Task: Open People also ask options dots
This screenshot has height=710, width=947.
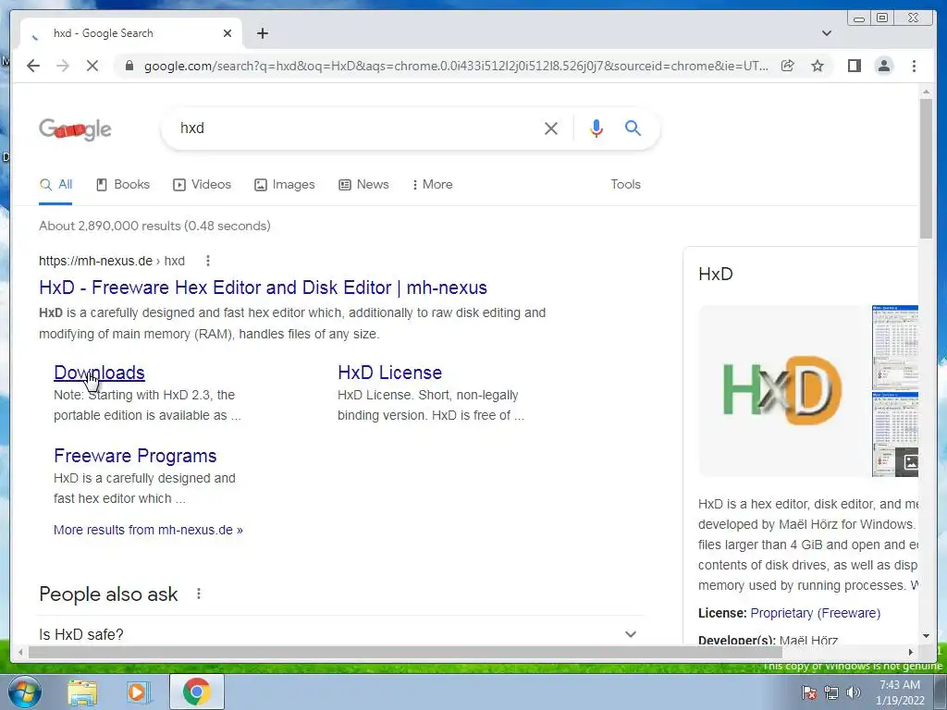Action: point(199,594)
